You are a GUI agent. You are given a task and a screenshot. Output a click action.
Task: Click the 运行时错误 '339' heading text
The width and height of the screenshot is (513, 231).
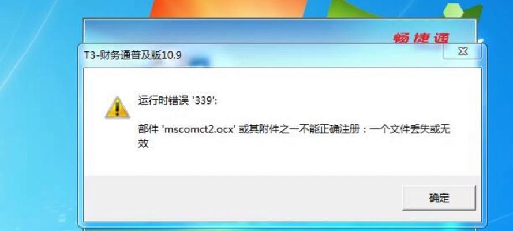[x=178, y=101]
